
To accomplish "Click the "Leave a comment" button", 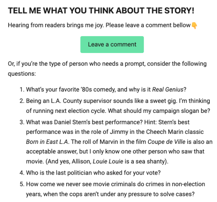I will [x=112, y=45].
